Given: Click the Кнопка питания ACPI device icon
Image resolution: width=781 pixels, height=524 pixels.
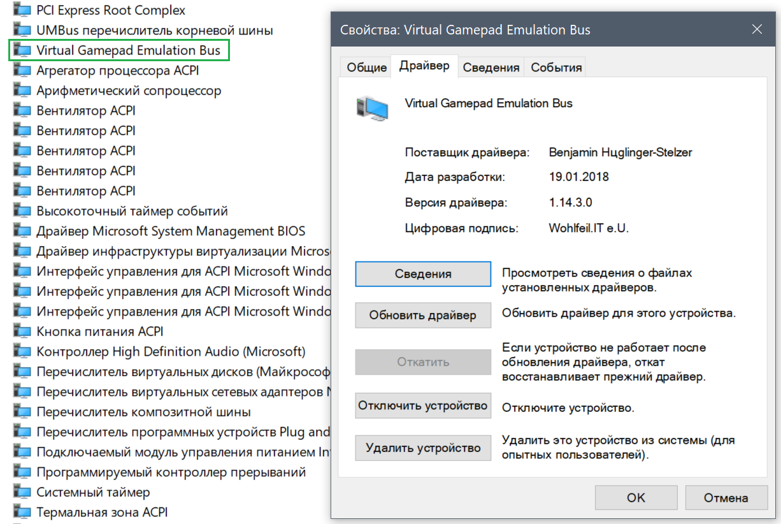Looking at the screenshot, I should click(x=22, y=332).
